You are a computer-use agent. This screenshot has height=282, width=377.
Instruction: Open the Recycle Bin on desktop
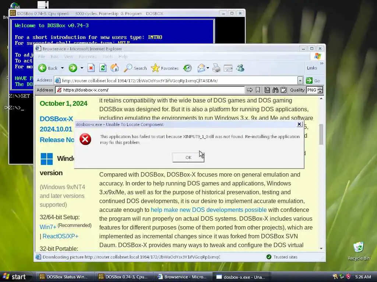tap(359, 250)
